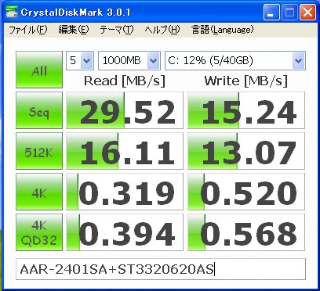The height and width of the screenshot is (291, 320).
Task: Open the 編集(E) menu
Action: tap(74, 30)
